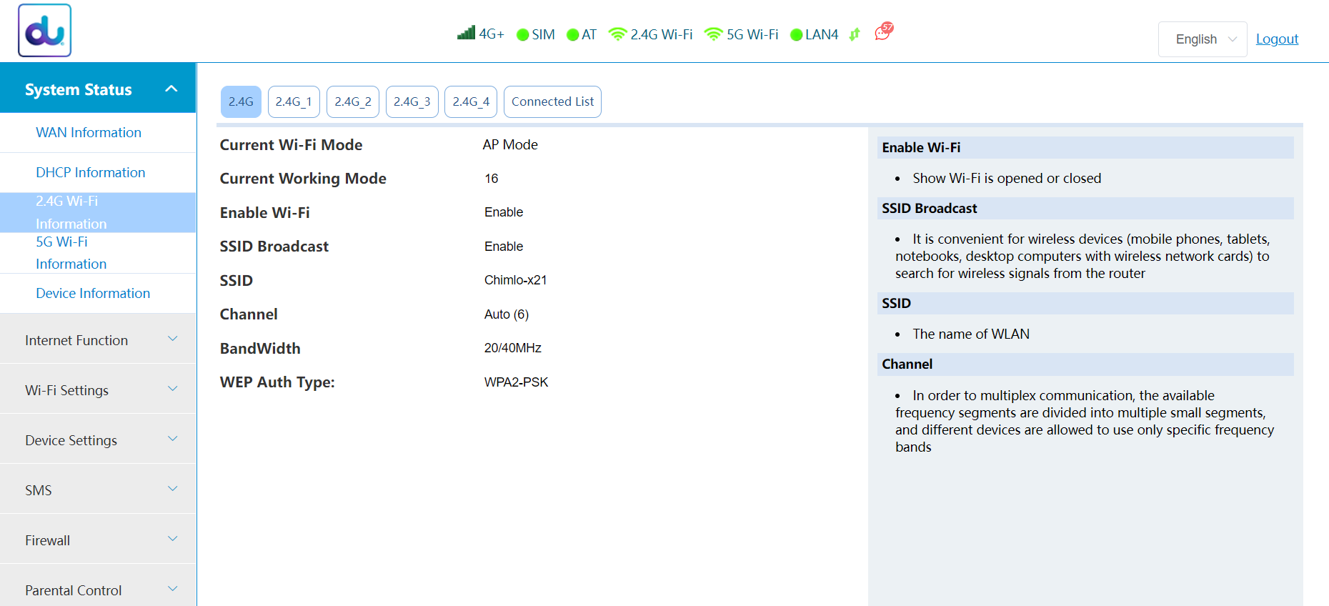Viewport: 1329px width, 606px height.
Task: Open the English language dropdown
Action: [x=1203, y=39]
